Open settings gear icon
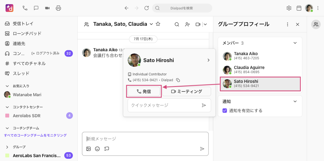Image resolution: width=324 pixels, height=161 pixels. click(289, 8)
